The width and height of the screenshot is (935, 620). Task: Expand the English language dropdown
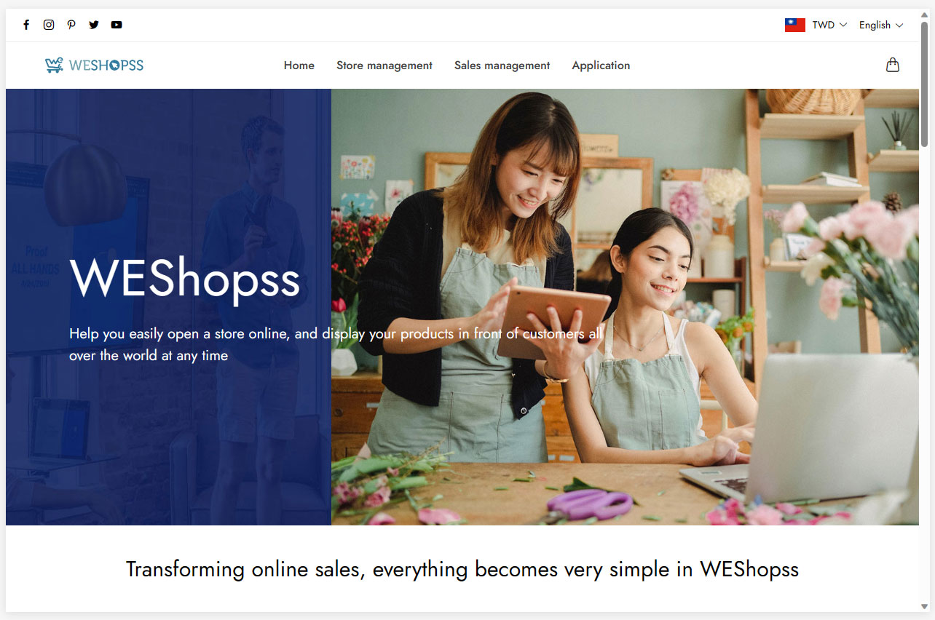click(x=881, y=25)
